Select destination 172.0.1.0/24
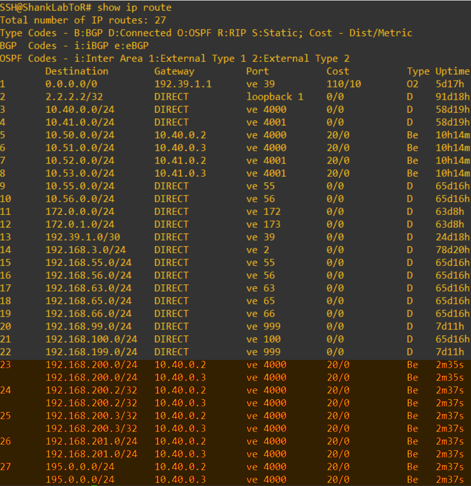Screen dimensions: 471x486 coord(80,224)
